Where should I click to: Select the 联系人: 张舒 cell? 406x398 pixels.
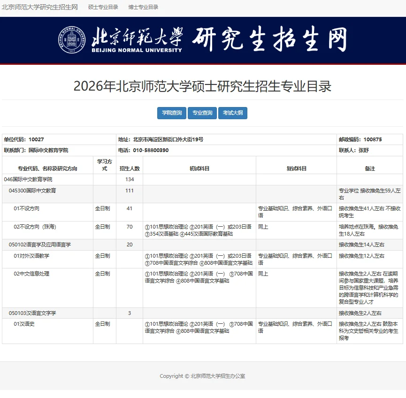(370, 151)
